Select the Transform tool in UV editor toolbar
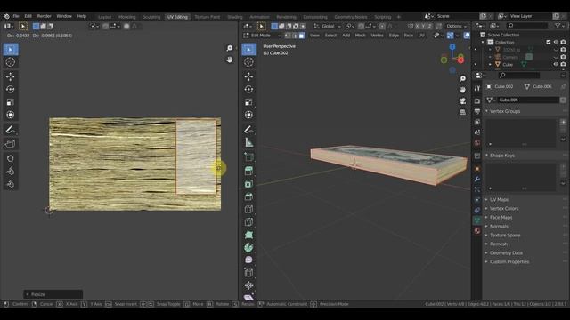Screen dimensions: 570x320 pyautogui.click(x=10, y=115)
